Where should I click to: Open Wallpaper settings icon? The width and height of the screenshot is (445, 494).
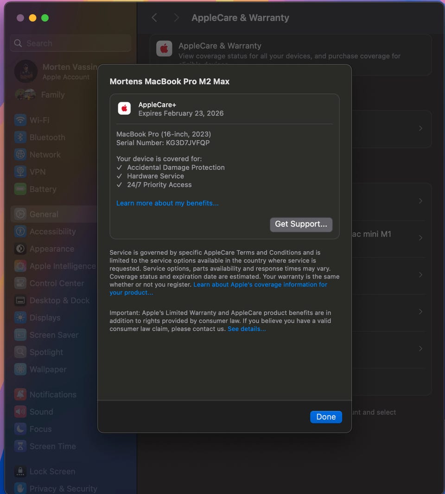20,369
